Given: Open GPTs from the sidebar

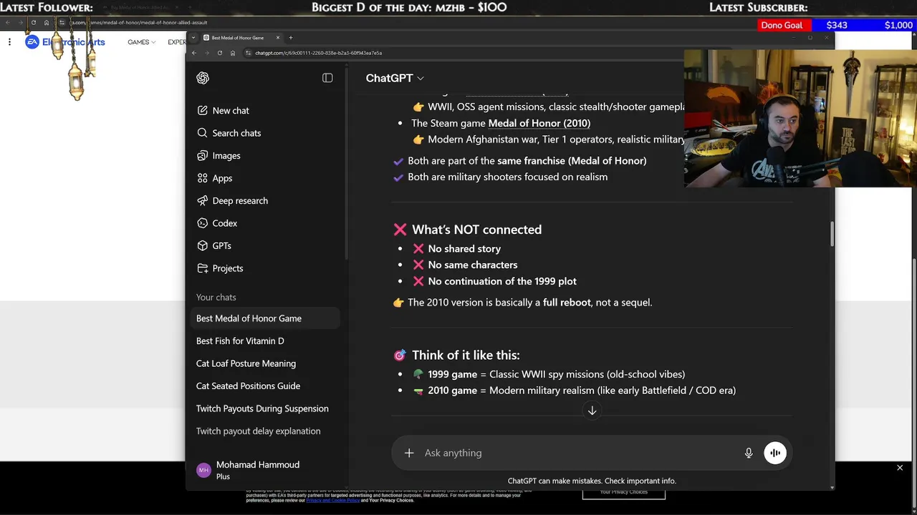Looking at the screenshot, I should [265, 246].
